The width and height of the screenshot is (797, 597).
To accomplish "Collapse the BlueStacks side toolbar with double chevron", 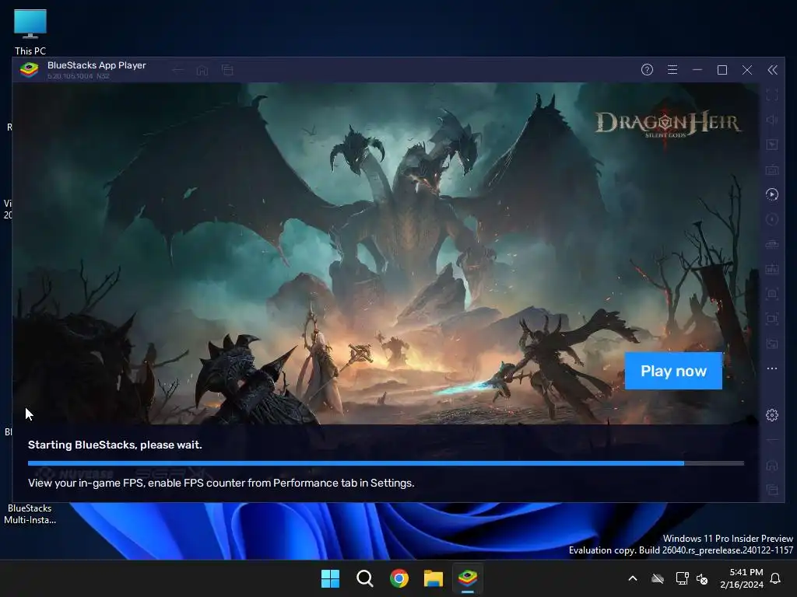I will click(x=772, y=69).
